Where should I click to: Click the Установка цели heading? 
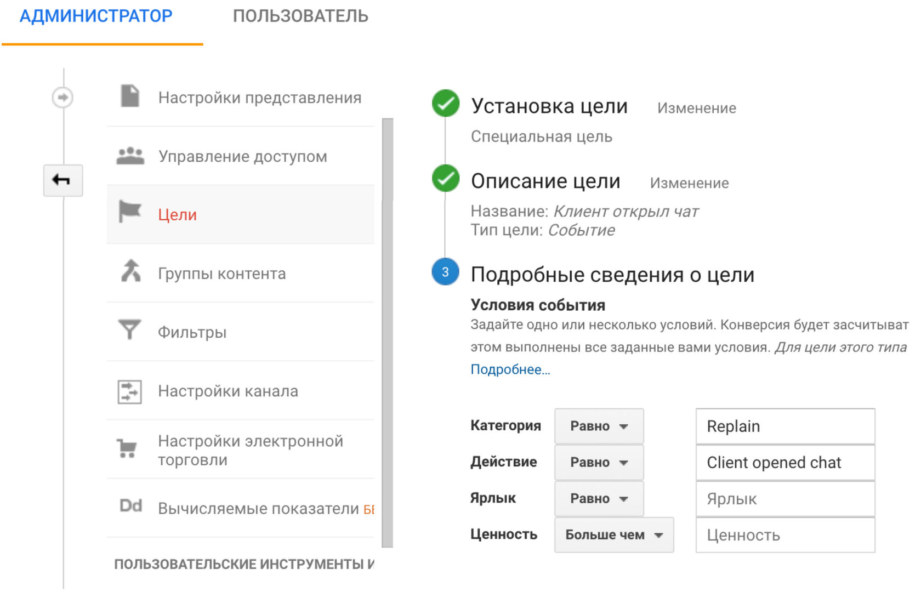click(x=549, y=106)
